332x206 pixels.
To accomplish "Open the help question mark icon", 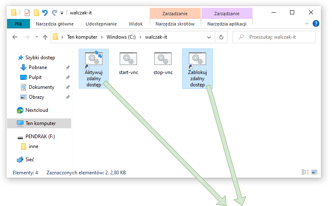I will click(x=316, y=23).
